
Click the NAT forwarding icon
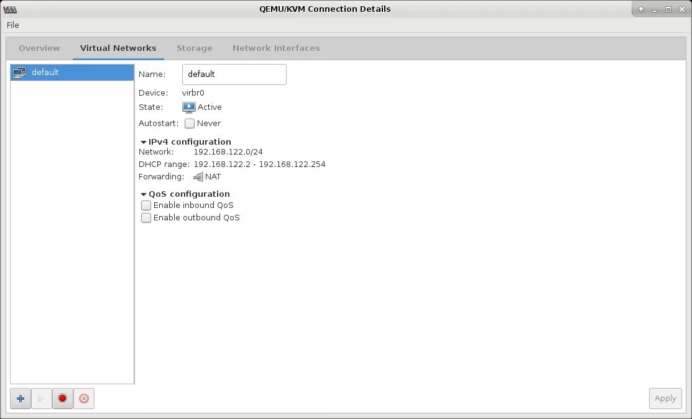pyautogui.click(x=198, y=177)
